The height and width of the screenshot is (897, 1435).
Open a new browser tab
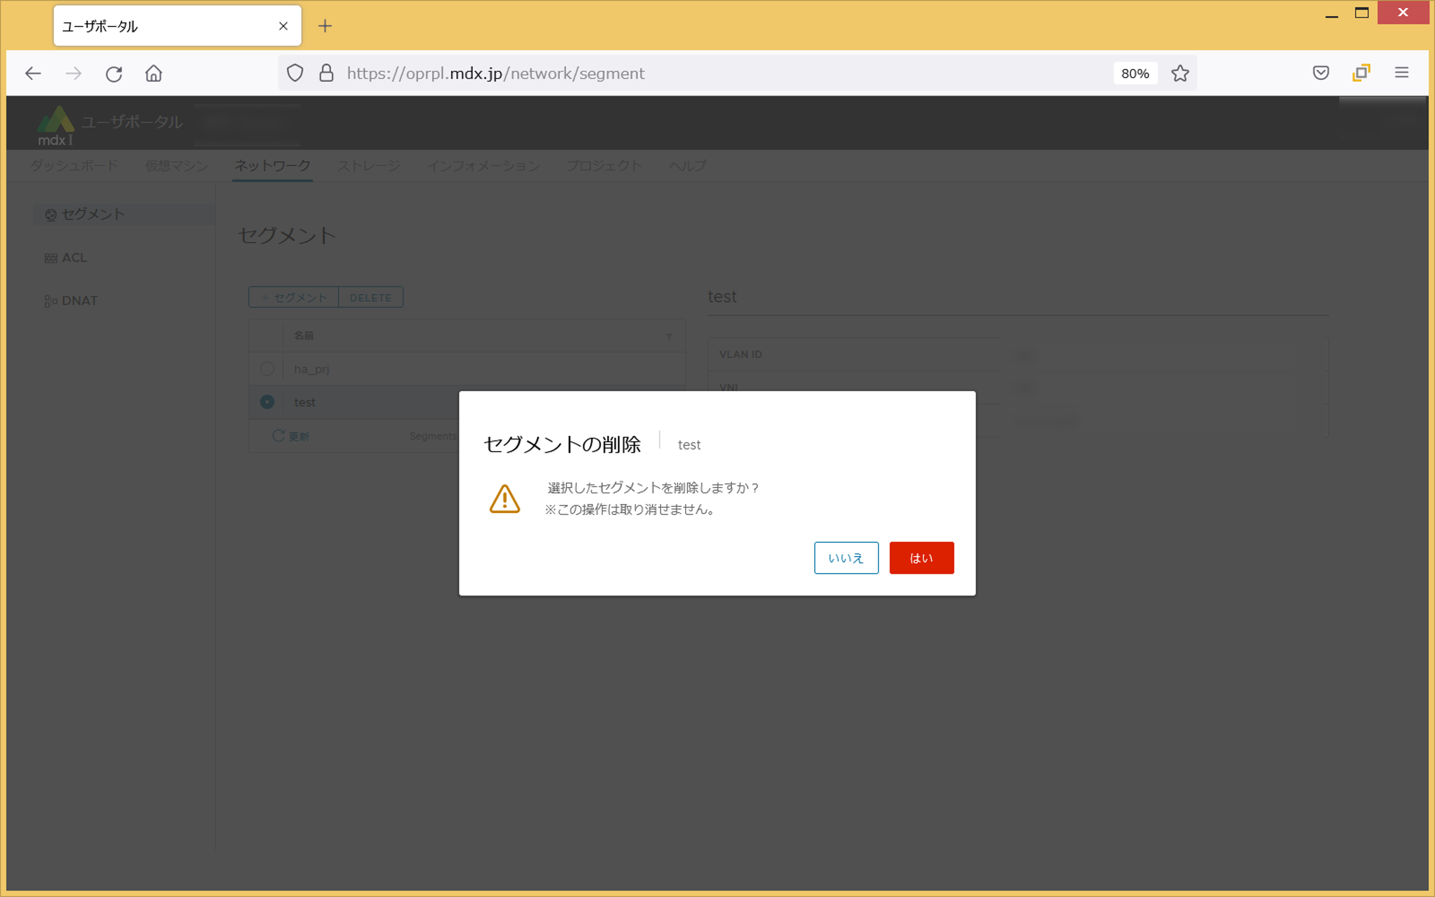point(325,25)
